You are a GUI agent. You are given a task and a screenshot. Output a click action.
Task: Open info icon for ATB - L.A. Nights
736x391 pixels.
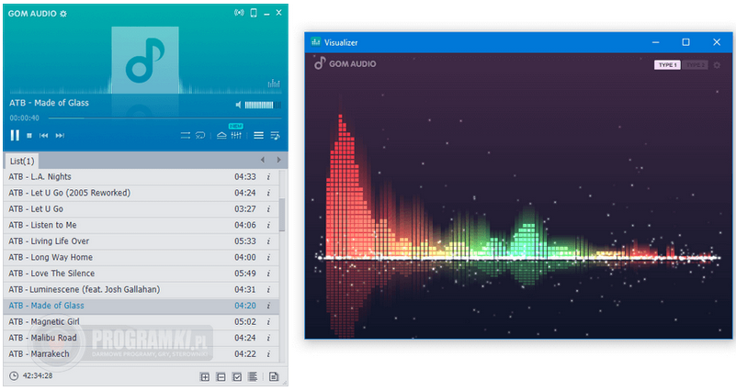[268, 177]
